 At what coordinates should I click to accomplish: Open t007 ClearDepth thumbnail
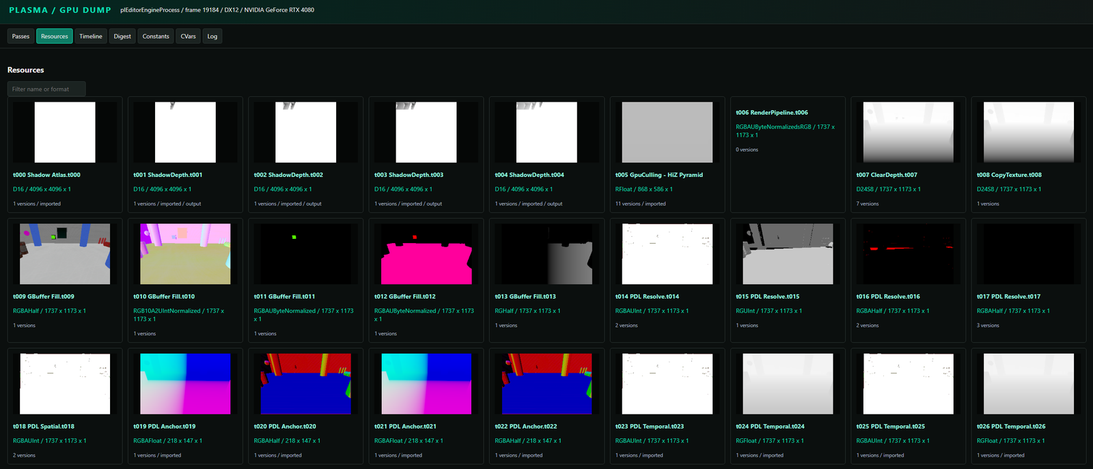click(909, 132)
